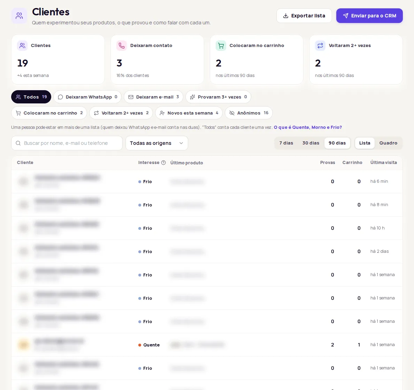414x390 pixels.
Task: Click the cart icon in Colocaram no carrinho card
Action: [221, 46]
